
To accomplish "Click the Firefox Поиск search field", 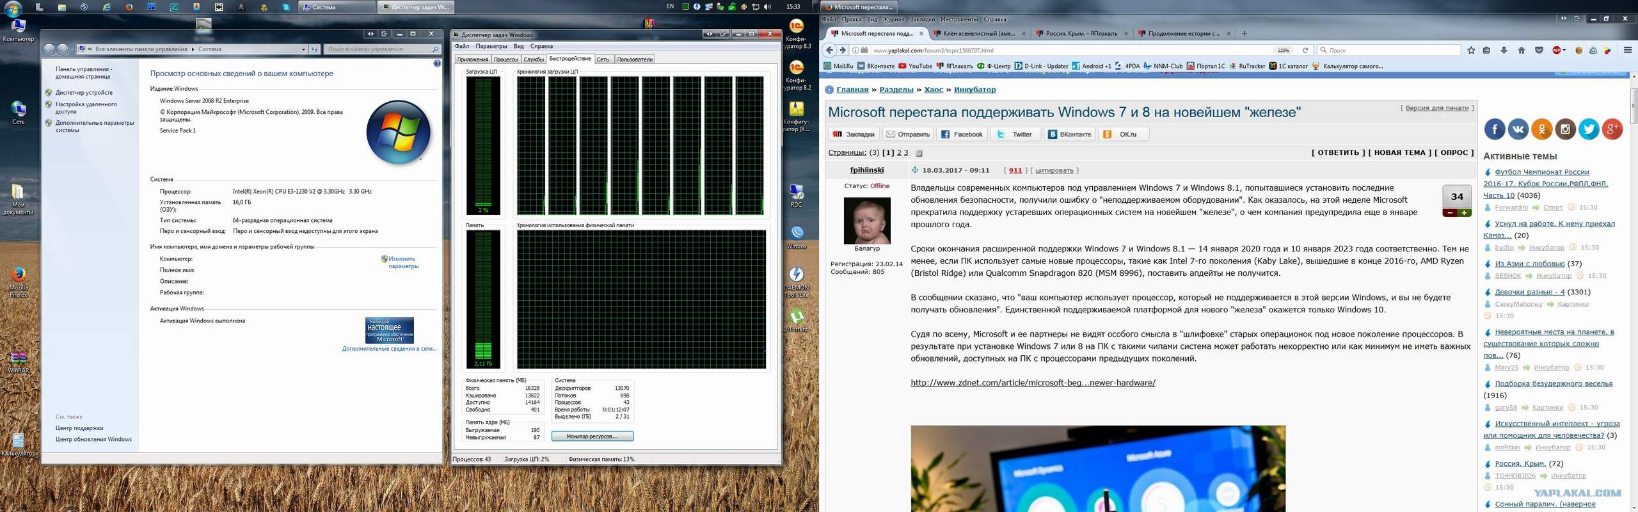I will click(x=1390, y=50).
